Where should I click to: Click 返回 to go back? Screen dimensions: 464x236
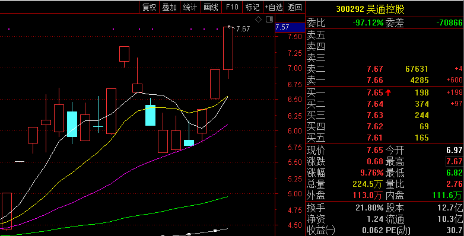(x=294, y=7)
